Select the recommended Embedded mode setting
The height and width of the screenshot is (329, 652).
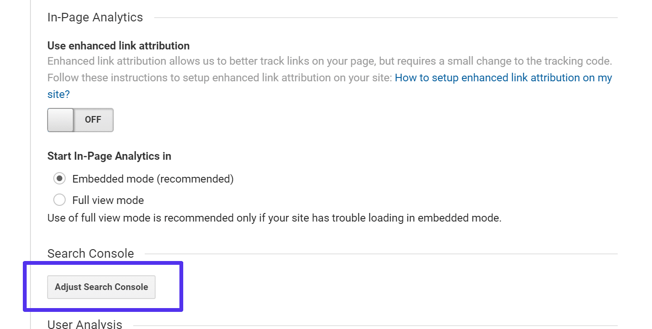59,178
